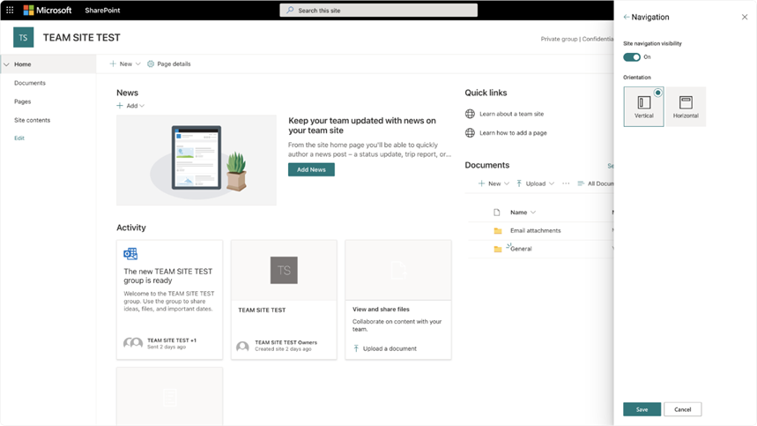Screen dimensions: 757x426
Task: Close the Navigation panel
Action: [745, 17]
